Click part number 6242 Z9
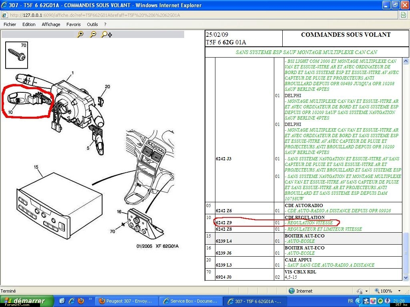The width and height of the screenshot is (410, 307). 224,223
